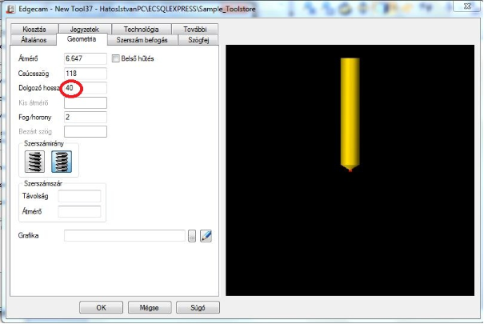Open the Szerszám befogás tab

[x=142, y=40]
